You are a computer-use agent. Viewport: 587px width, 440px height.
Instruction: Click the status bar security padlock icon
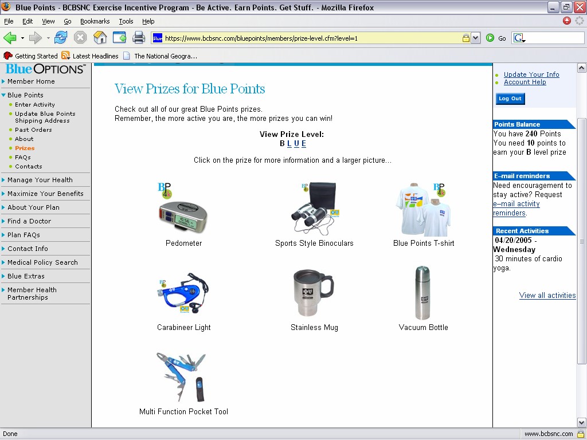pyautogui.click(x=580, y=434)
